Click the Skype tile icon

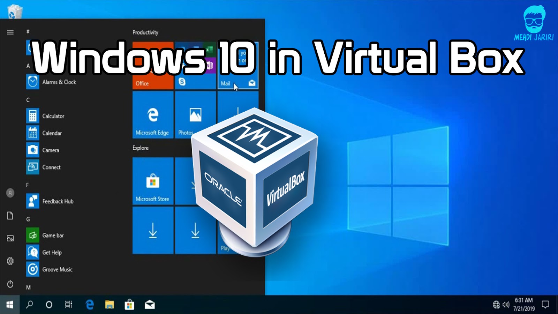pyautogui.click(x=182, y=82)
